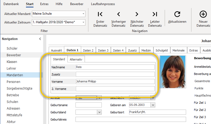Switch to the Daten 2 tab
The image size is (211, 124).
[x=88, y=50]
